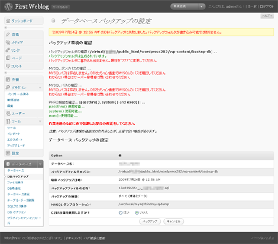The image size is (278, 244).
Task: Open the Media library icon
Action: (8, 42)
